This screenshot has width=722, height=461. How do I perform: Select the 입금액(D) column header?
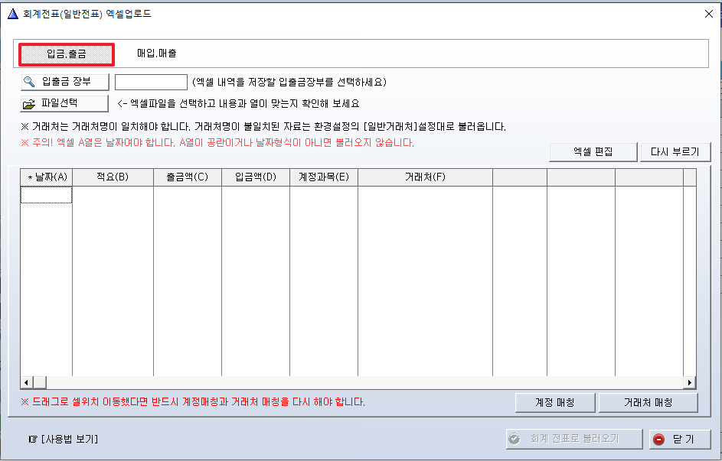coord(256,177)
